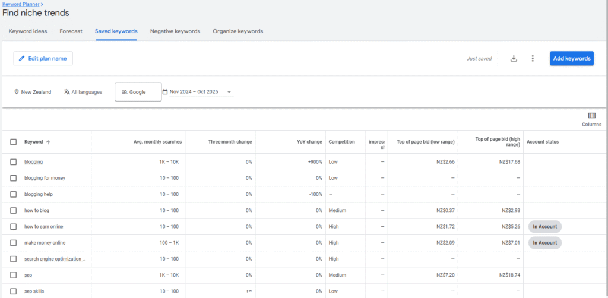The width and height of the screenshot is (608, 298).
Task: Click the NZ$2.66 low bid value
Action: pyautogui.click(x=445, y=162)
